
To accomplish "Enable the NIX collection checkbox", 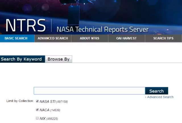I will [37, 118].
